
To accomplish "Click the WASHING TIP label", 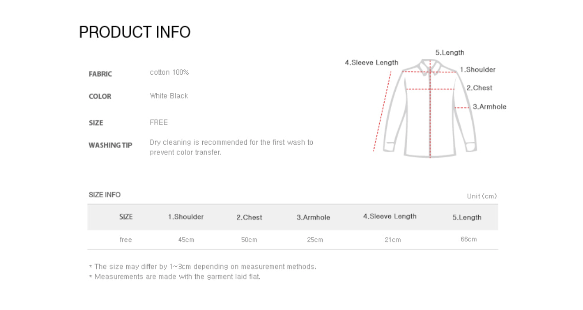I will click(x=110, y=145).
